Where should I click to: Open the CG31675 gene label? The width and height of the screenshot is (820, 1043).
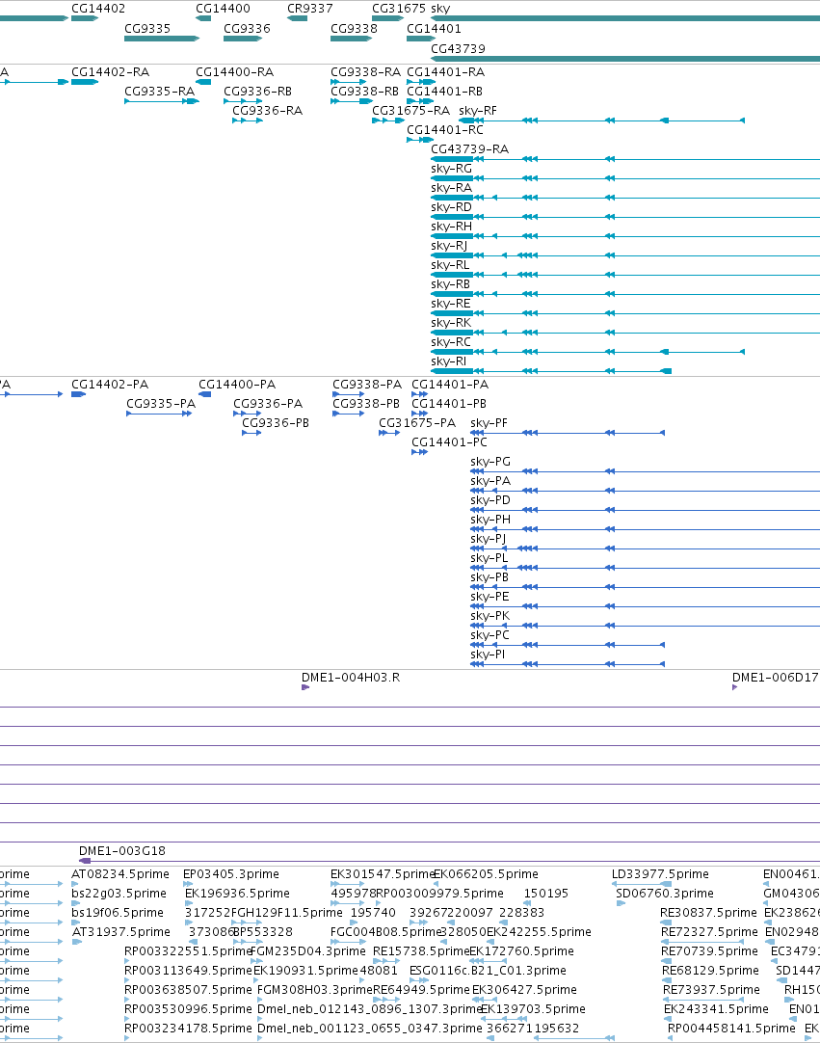(x=399, y=9)
